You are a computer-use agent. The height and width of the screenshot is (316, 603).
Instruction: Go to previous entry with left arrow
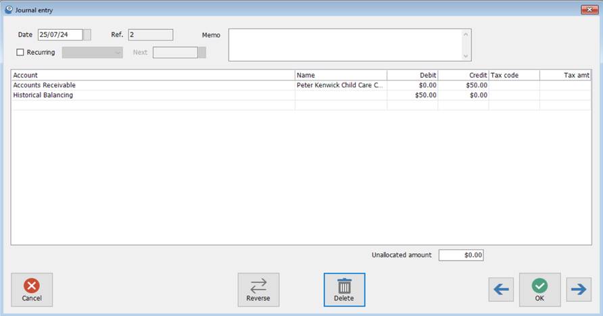501,290
